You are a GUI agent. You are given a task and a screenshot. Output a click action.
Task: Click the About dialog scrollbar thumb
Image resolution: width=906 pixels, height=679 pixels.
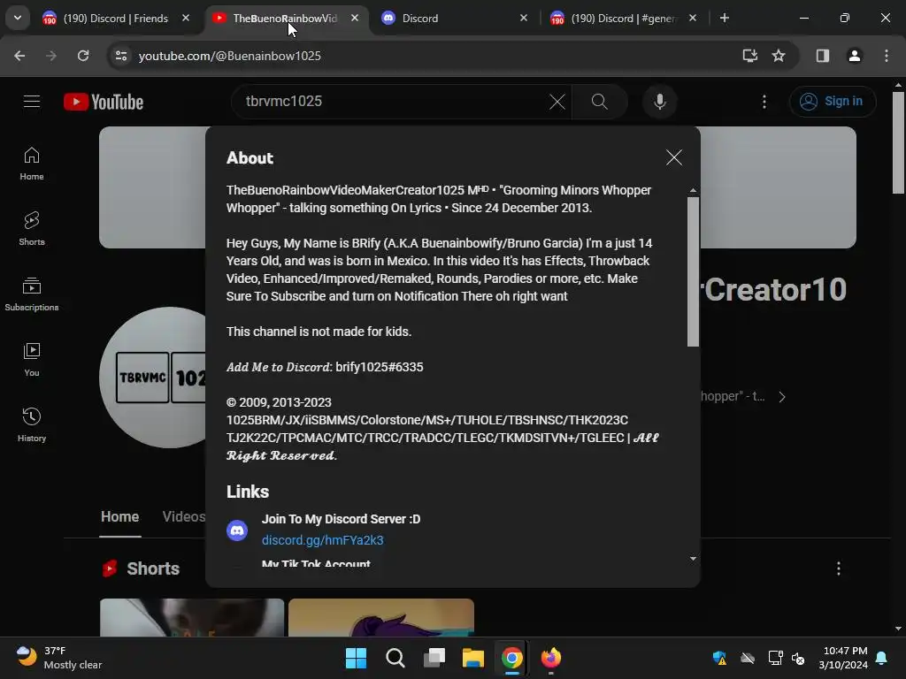693,271
